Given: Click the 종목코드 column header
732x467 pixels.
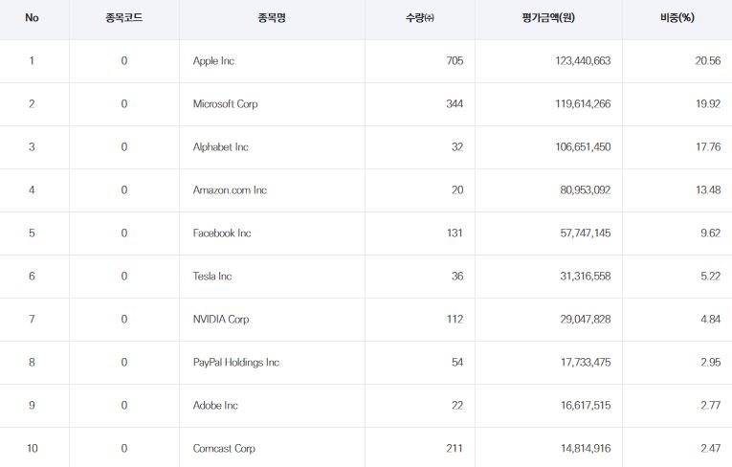Looking at the screenshot, I should pyautogui.click(x=123, y=18).
